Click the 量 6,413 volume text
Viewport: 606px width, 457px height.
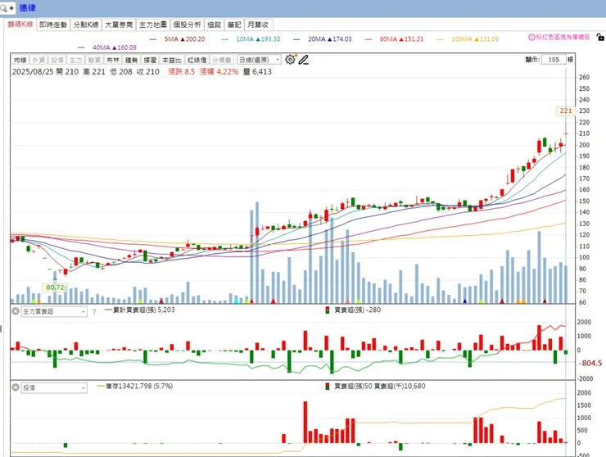257,72
